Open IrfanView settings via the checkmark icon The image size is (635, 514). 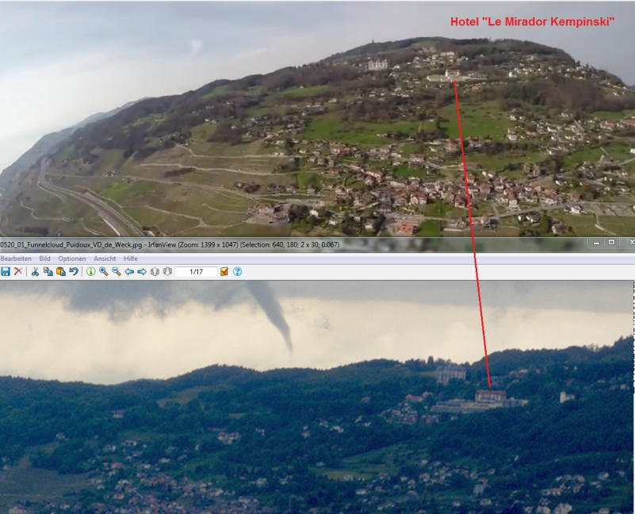tap(224, 271)
